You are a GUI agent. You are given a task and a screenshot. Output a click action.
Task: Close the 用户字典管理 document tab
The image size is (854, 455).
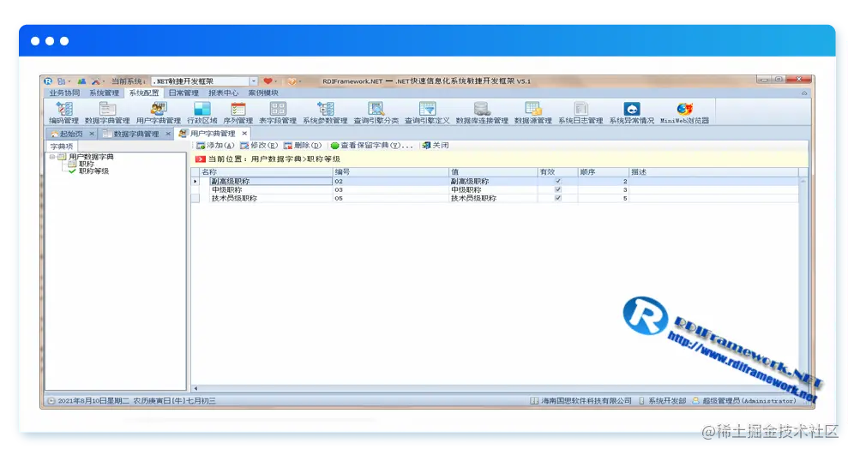point(244,134)
